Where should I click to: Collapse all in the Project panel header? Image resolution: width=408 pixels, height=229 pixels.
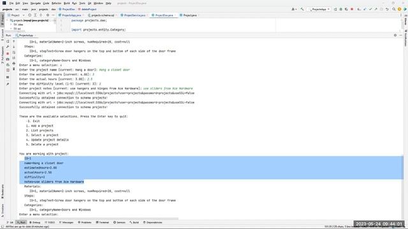41,15
